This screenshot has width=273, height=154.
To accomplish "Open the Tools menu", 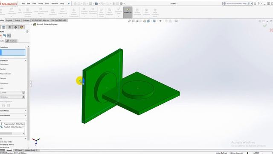I will pyautogui.click(x=47, y=3).
